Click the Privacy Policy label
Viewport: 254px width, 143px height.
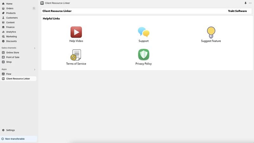click(x=144, y=64)
